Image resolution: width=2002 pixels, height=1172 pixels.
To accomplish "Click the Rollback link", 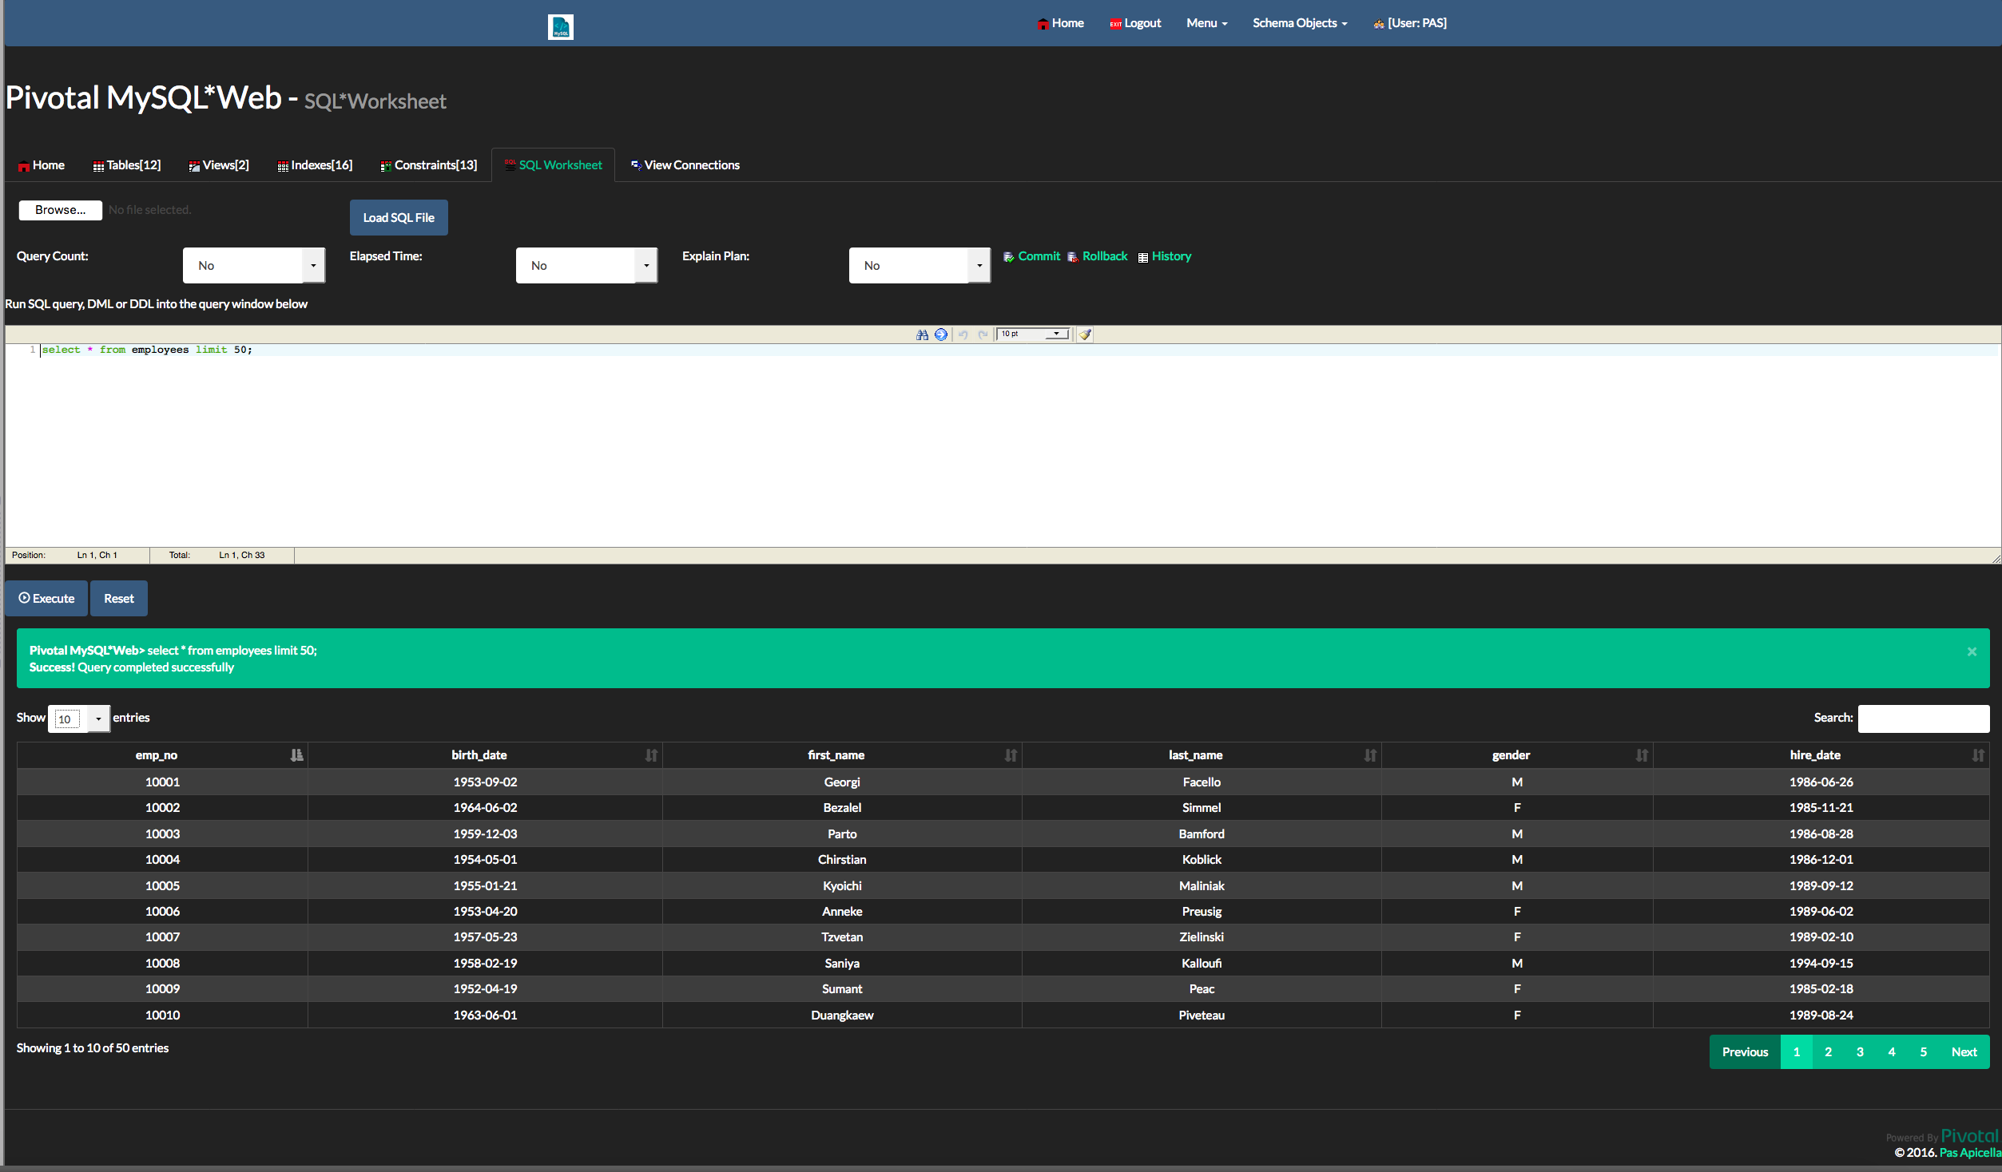I will [1098, 256].
